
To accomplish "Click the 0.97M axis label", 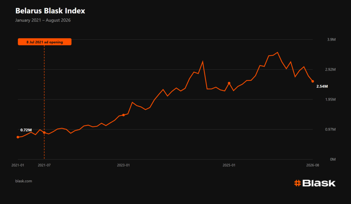I will pos(330,129).
